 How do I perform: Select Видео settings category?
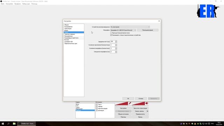[74, 30]
